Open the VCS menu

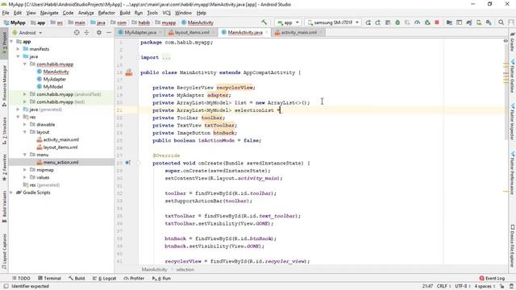click(167, 13)
